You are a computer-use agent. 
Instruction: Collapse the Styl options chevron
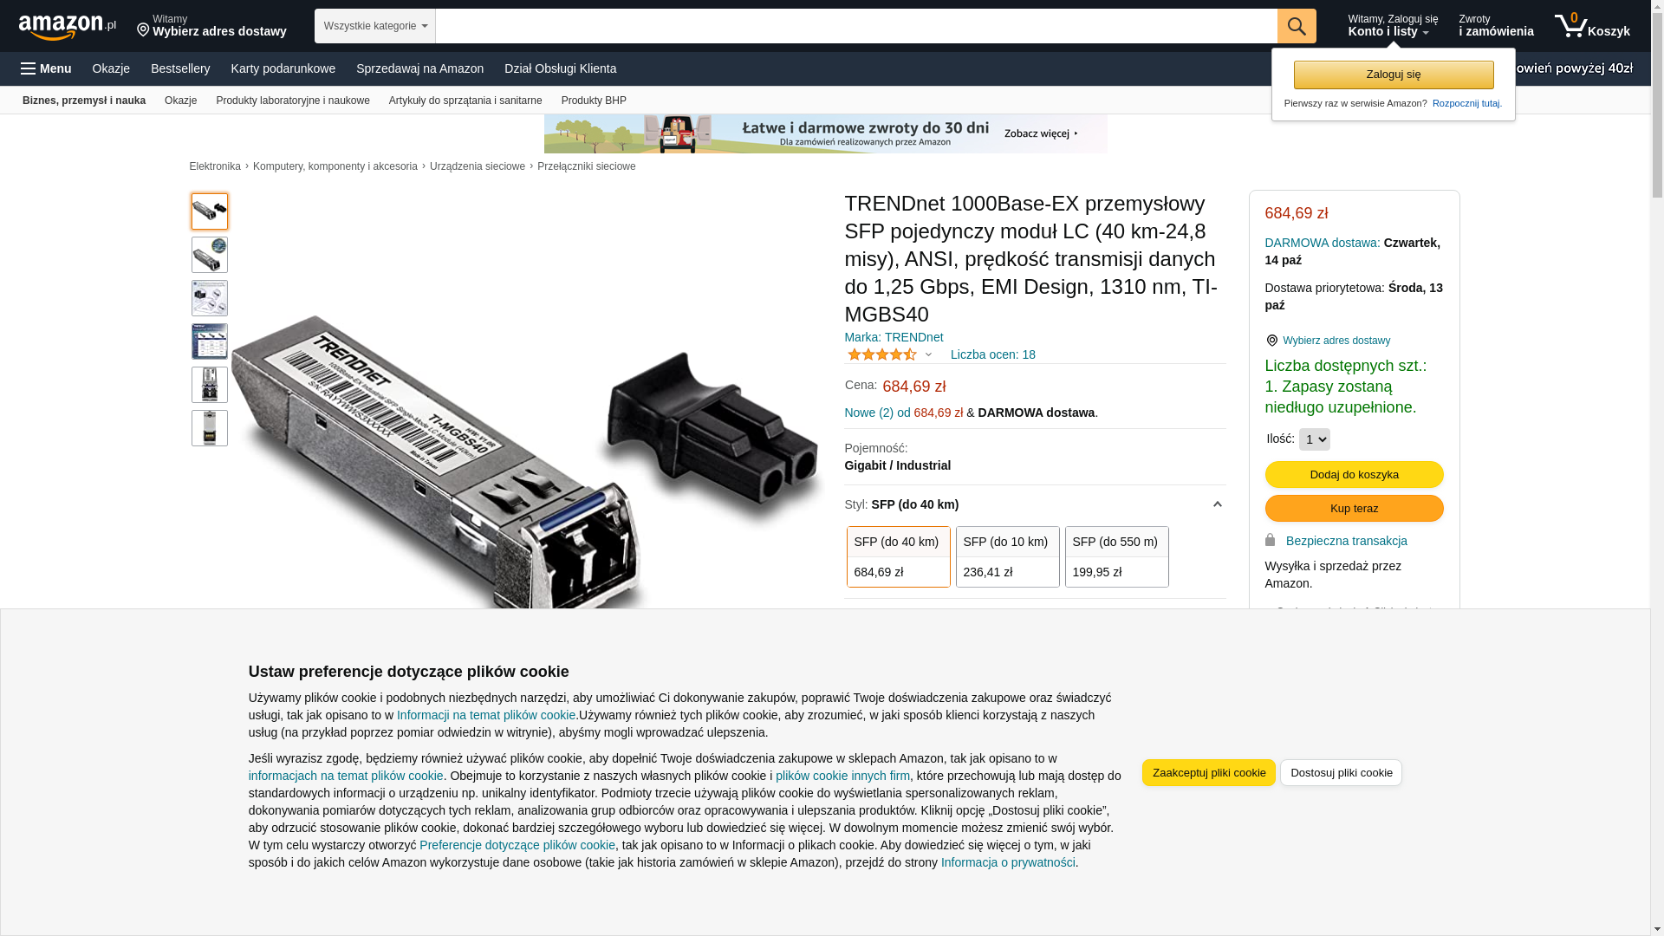pos(1217,504)
